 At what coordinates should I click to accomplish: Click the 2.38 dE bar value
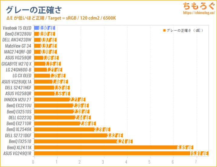point(81,112)
